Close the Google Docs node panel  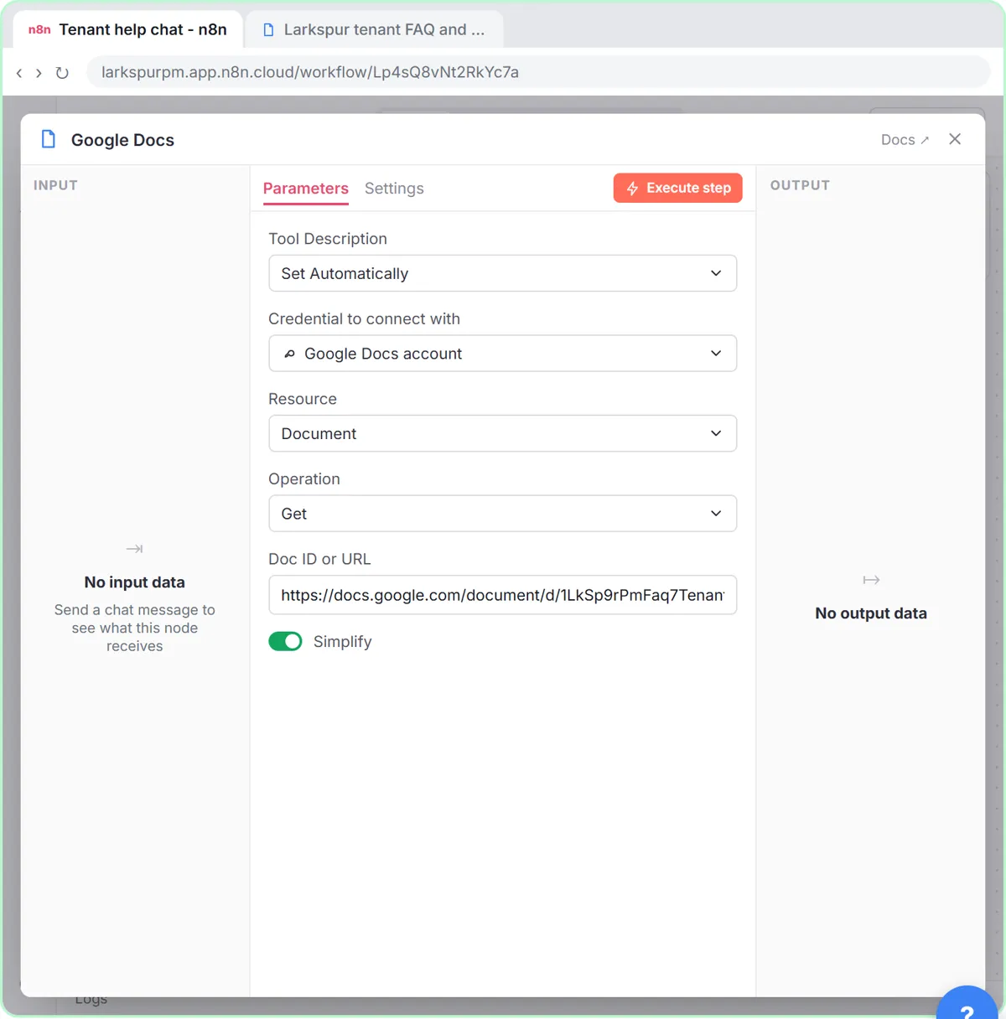point(955,139)
